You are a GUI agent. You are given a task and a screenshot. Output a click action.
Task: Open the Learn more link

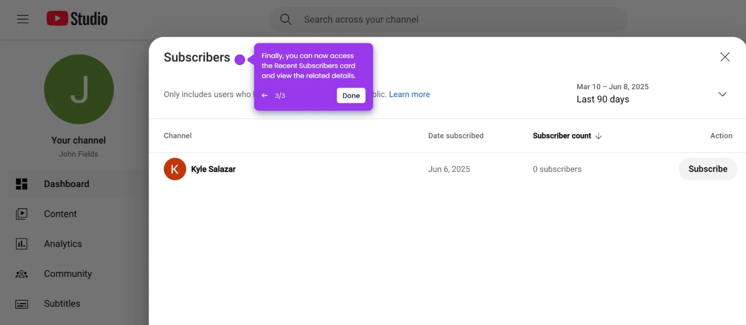point(409,94)
